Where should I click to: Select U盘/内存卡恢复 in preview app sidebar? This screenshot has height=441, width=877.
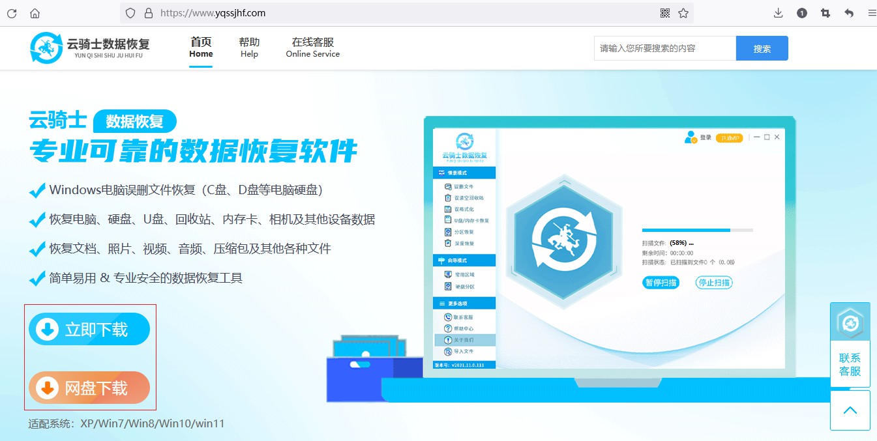pyautogui.click(x=466, y=220)
